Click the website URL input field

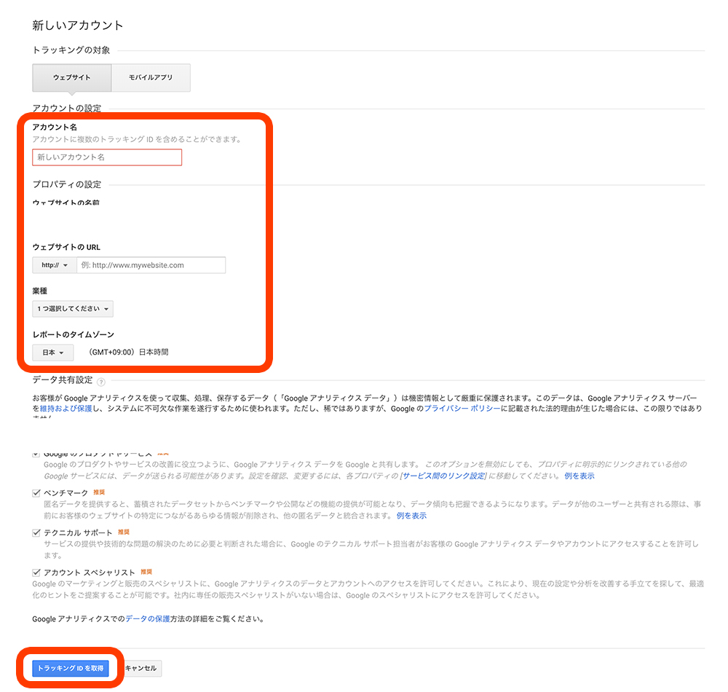click(151, 265)
